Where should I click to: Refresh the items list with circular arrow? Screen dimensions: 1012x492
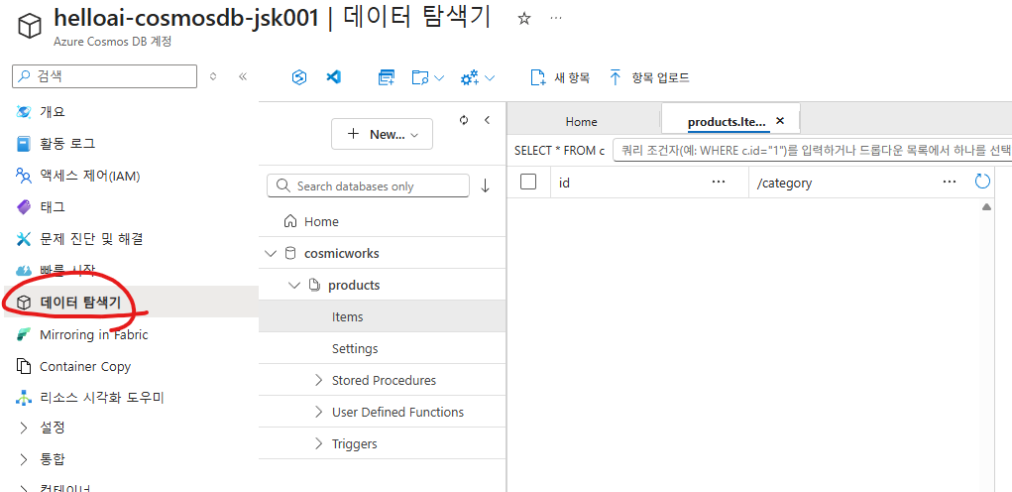pyautogui.click(x=981, y=183)
